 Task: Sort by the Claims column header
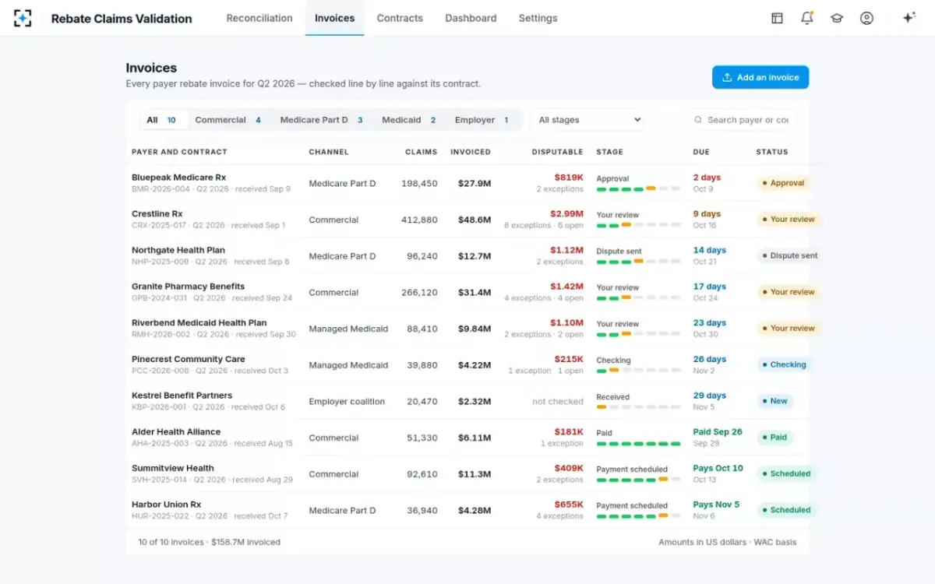[422, 152]
